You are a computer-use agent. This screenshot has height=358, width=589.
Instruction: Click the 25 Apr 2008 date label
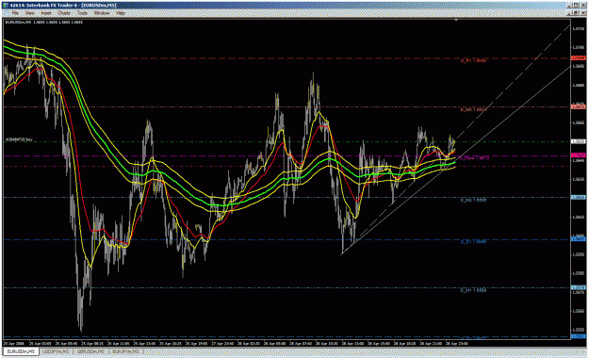[x=13, y=343]
